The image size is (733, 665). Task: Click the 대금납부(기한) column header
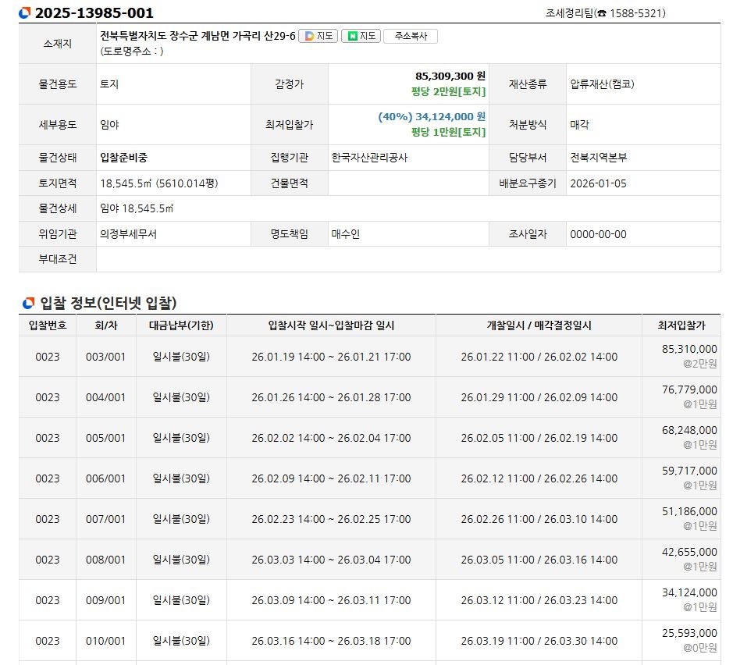181,325
